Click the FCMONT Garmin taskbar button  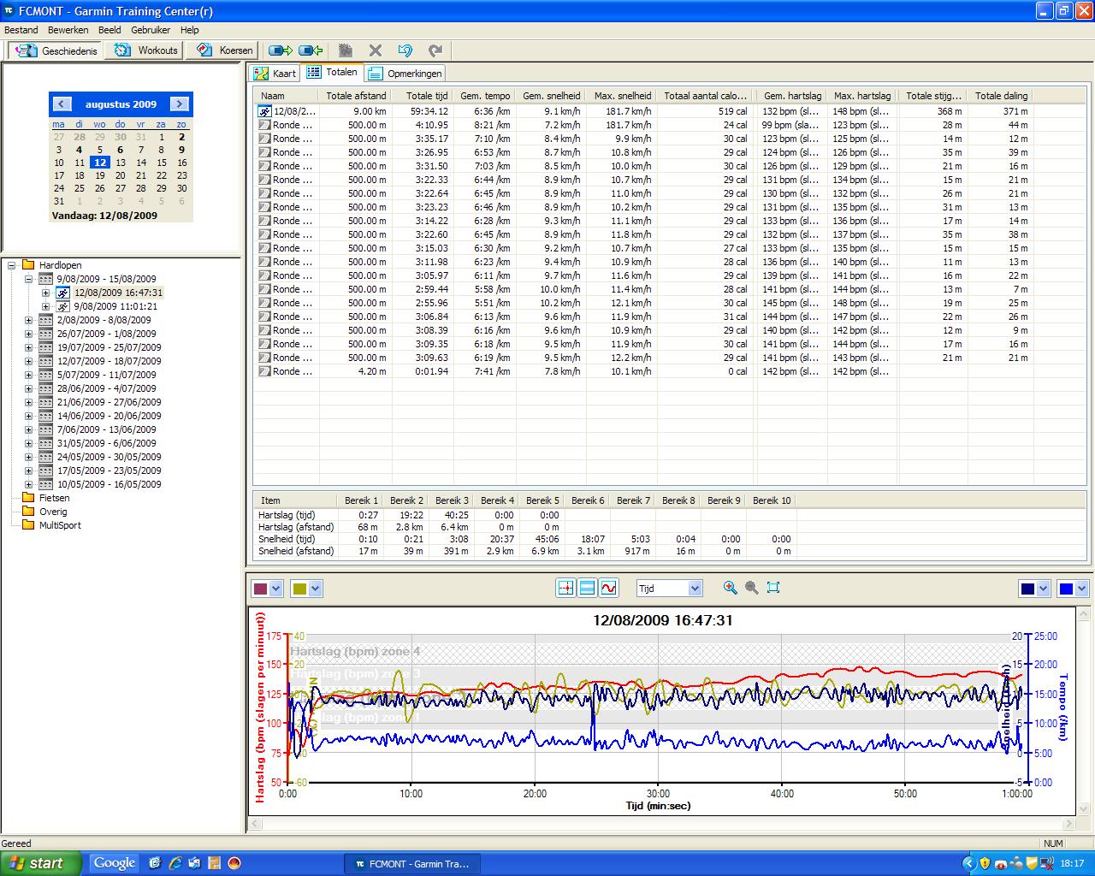pos(411,864)
